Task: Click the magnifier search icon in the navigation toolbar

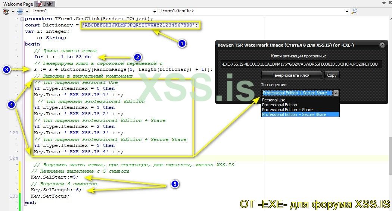Action: pos(354,11)
